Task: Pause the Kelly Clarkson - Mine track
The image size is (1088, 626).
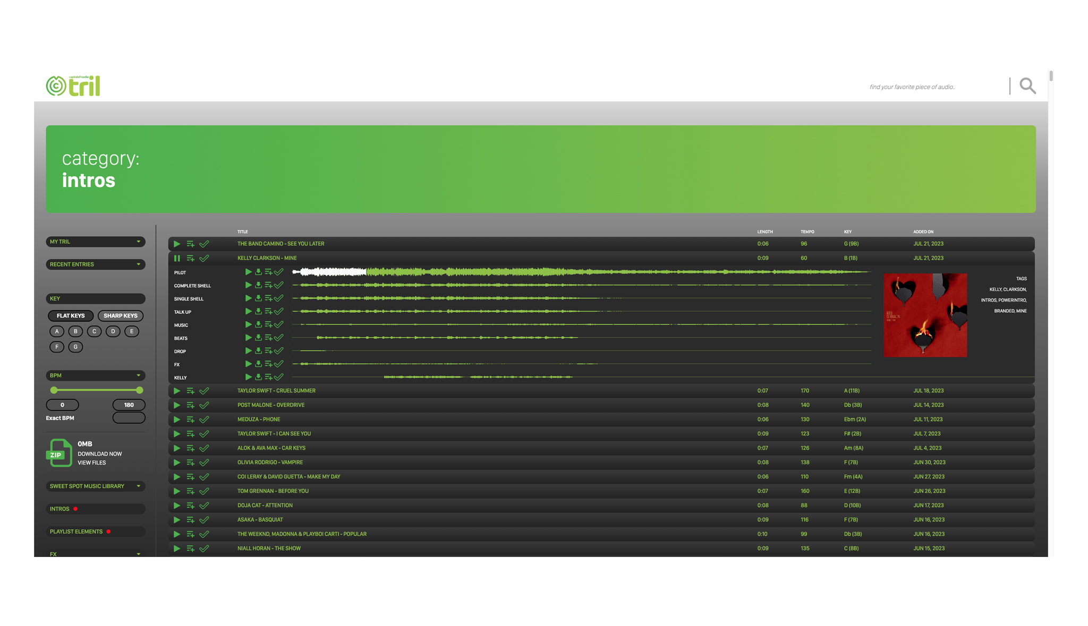Action: pyautogui.click(x=177, y=259)
